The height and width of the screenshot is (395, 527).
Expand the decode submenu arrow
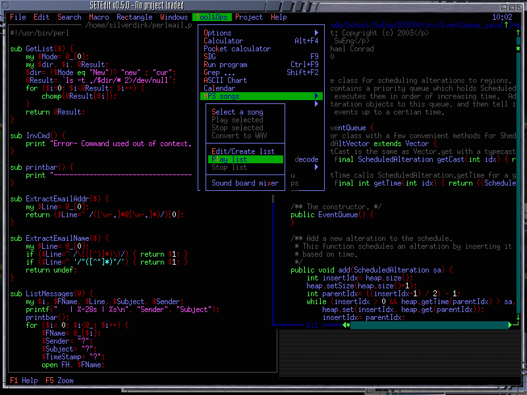coord(316,167)
